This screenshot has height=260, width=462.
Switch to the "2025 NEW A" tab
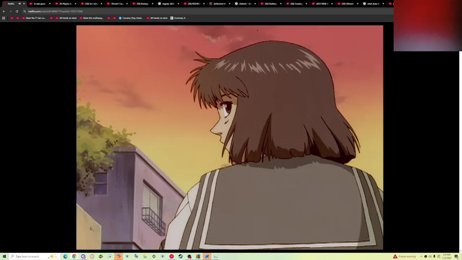coord(322,4)
